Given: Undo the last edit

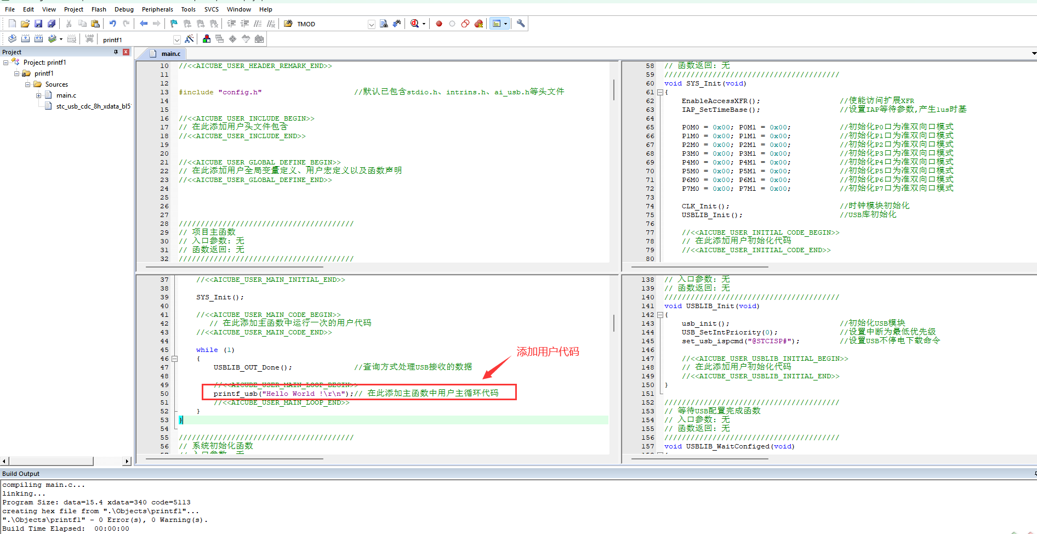Looking at the screenshot, I should [113, 24].
